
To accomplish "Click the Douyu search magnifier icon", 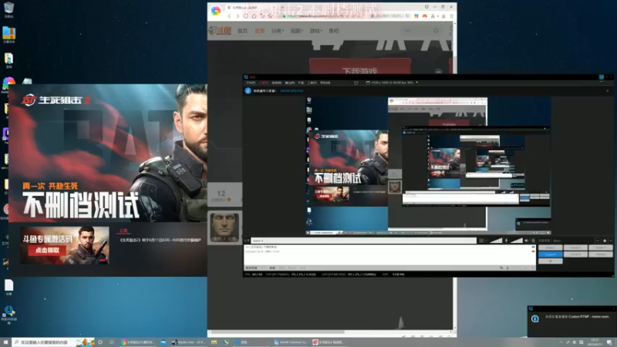I will pos(436,31).
